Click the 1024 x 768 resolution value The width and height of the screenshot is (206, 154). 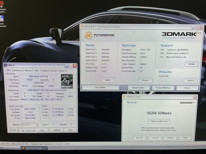[x=145, y=50]
